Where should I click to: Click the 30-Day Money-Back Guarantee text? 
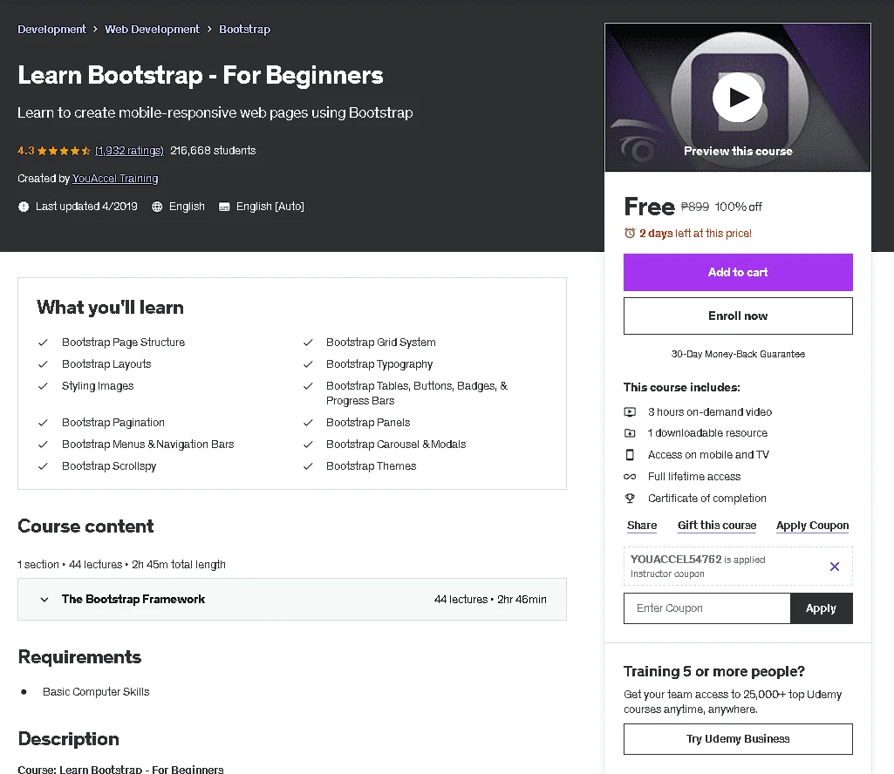[x=738, y=354]
